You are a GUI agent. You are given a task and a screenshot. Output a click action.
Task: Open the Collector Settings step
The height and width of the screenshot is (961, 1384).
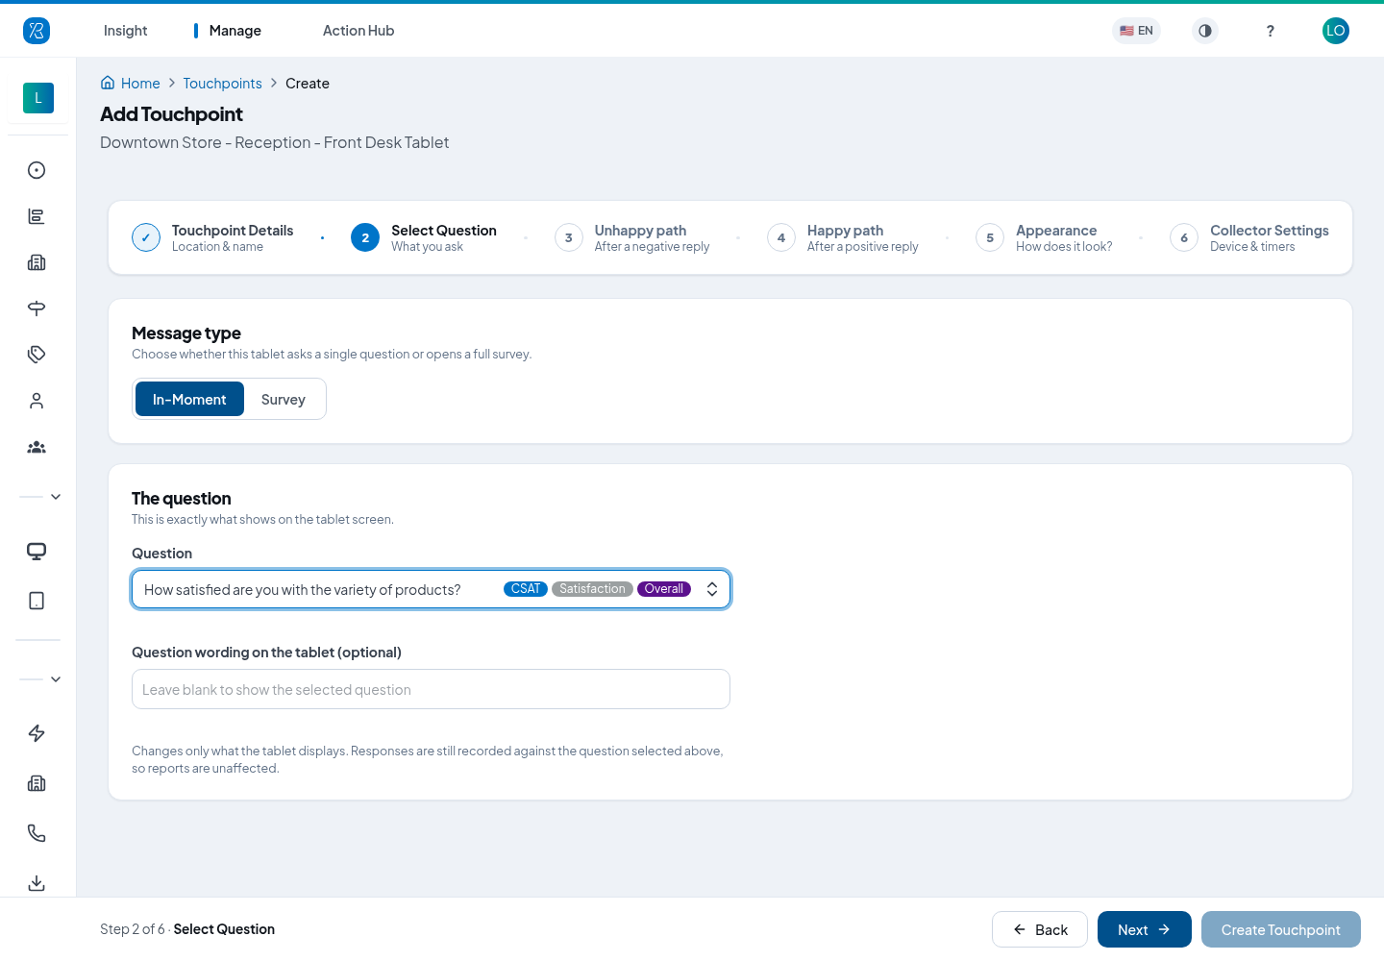pyautogui.click(x=1249, y=237)
